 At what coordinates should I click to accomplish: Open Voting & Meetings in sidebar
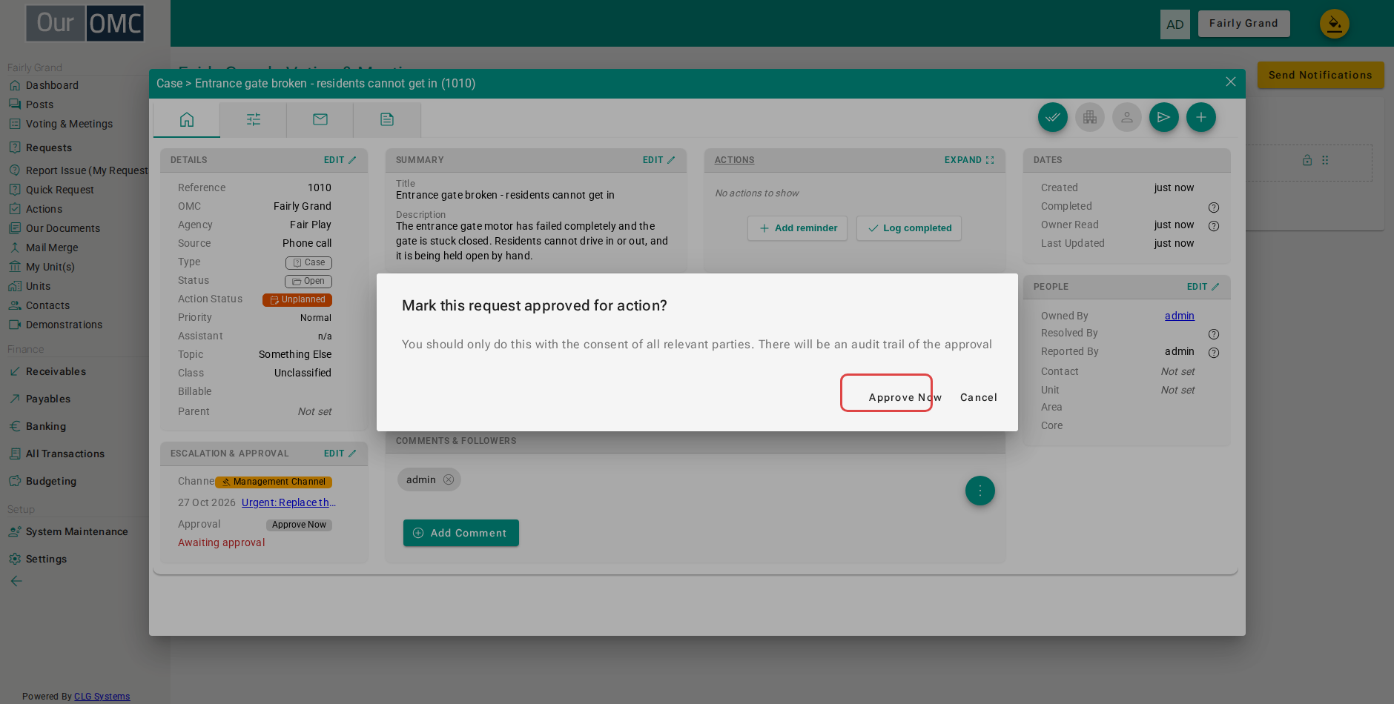tap(69, 124)
